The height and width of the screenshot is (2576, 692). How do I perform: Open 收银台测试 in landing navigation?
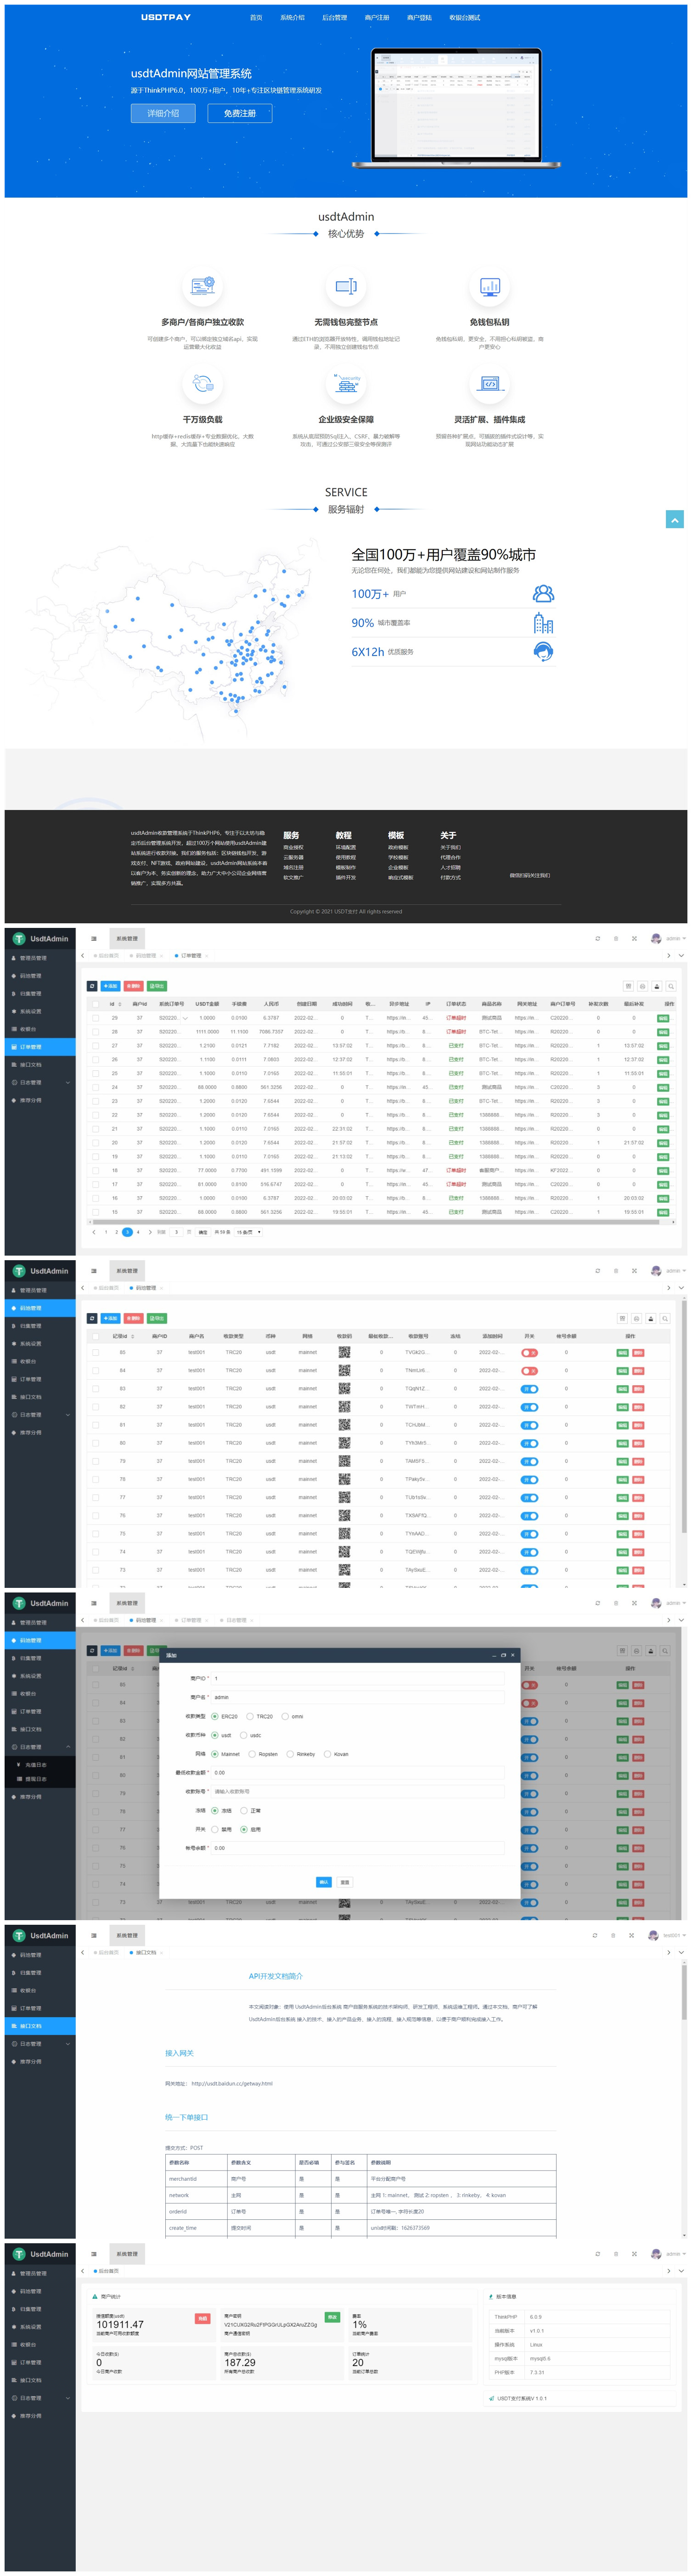pos(464,18)
